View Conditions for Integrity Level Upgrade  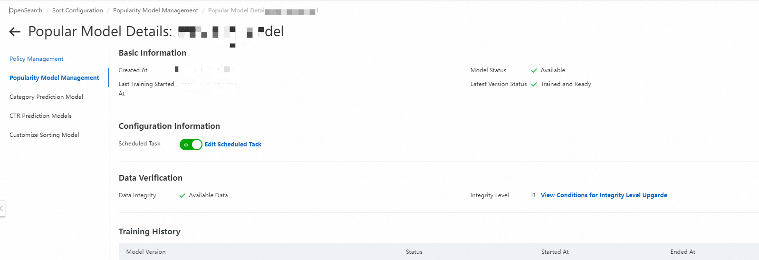[x=604, y=195]
